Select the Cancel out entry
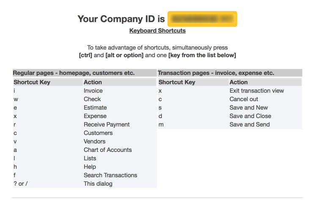Image resolution: width=313 pixels, height=201 pixels. tap(244, 99)
